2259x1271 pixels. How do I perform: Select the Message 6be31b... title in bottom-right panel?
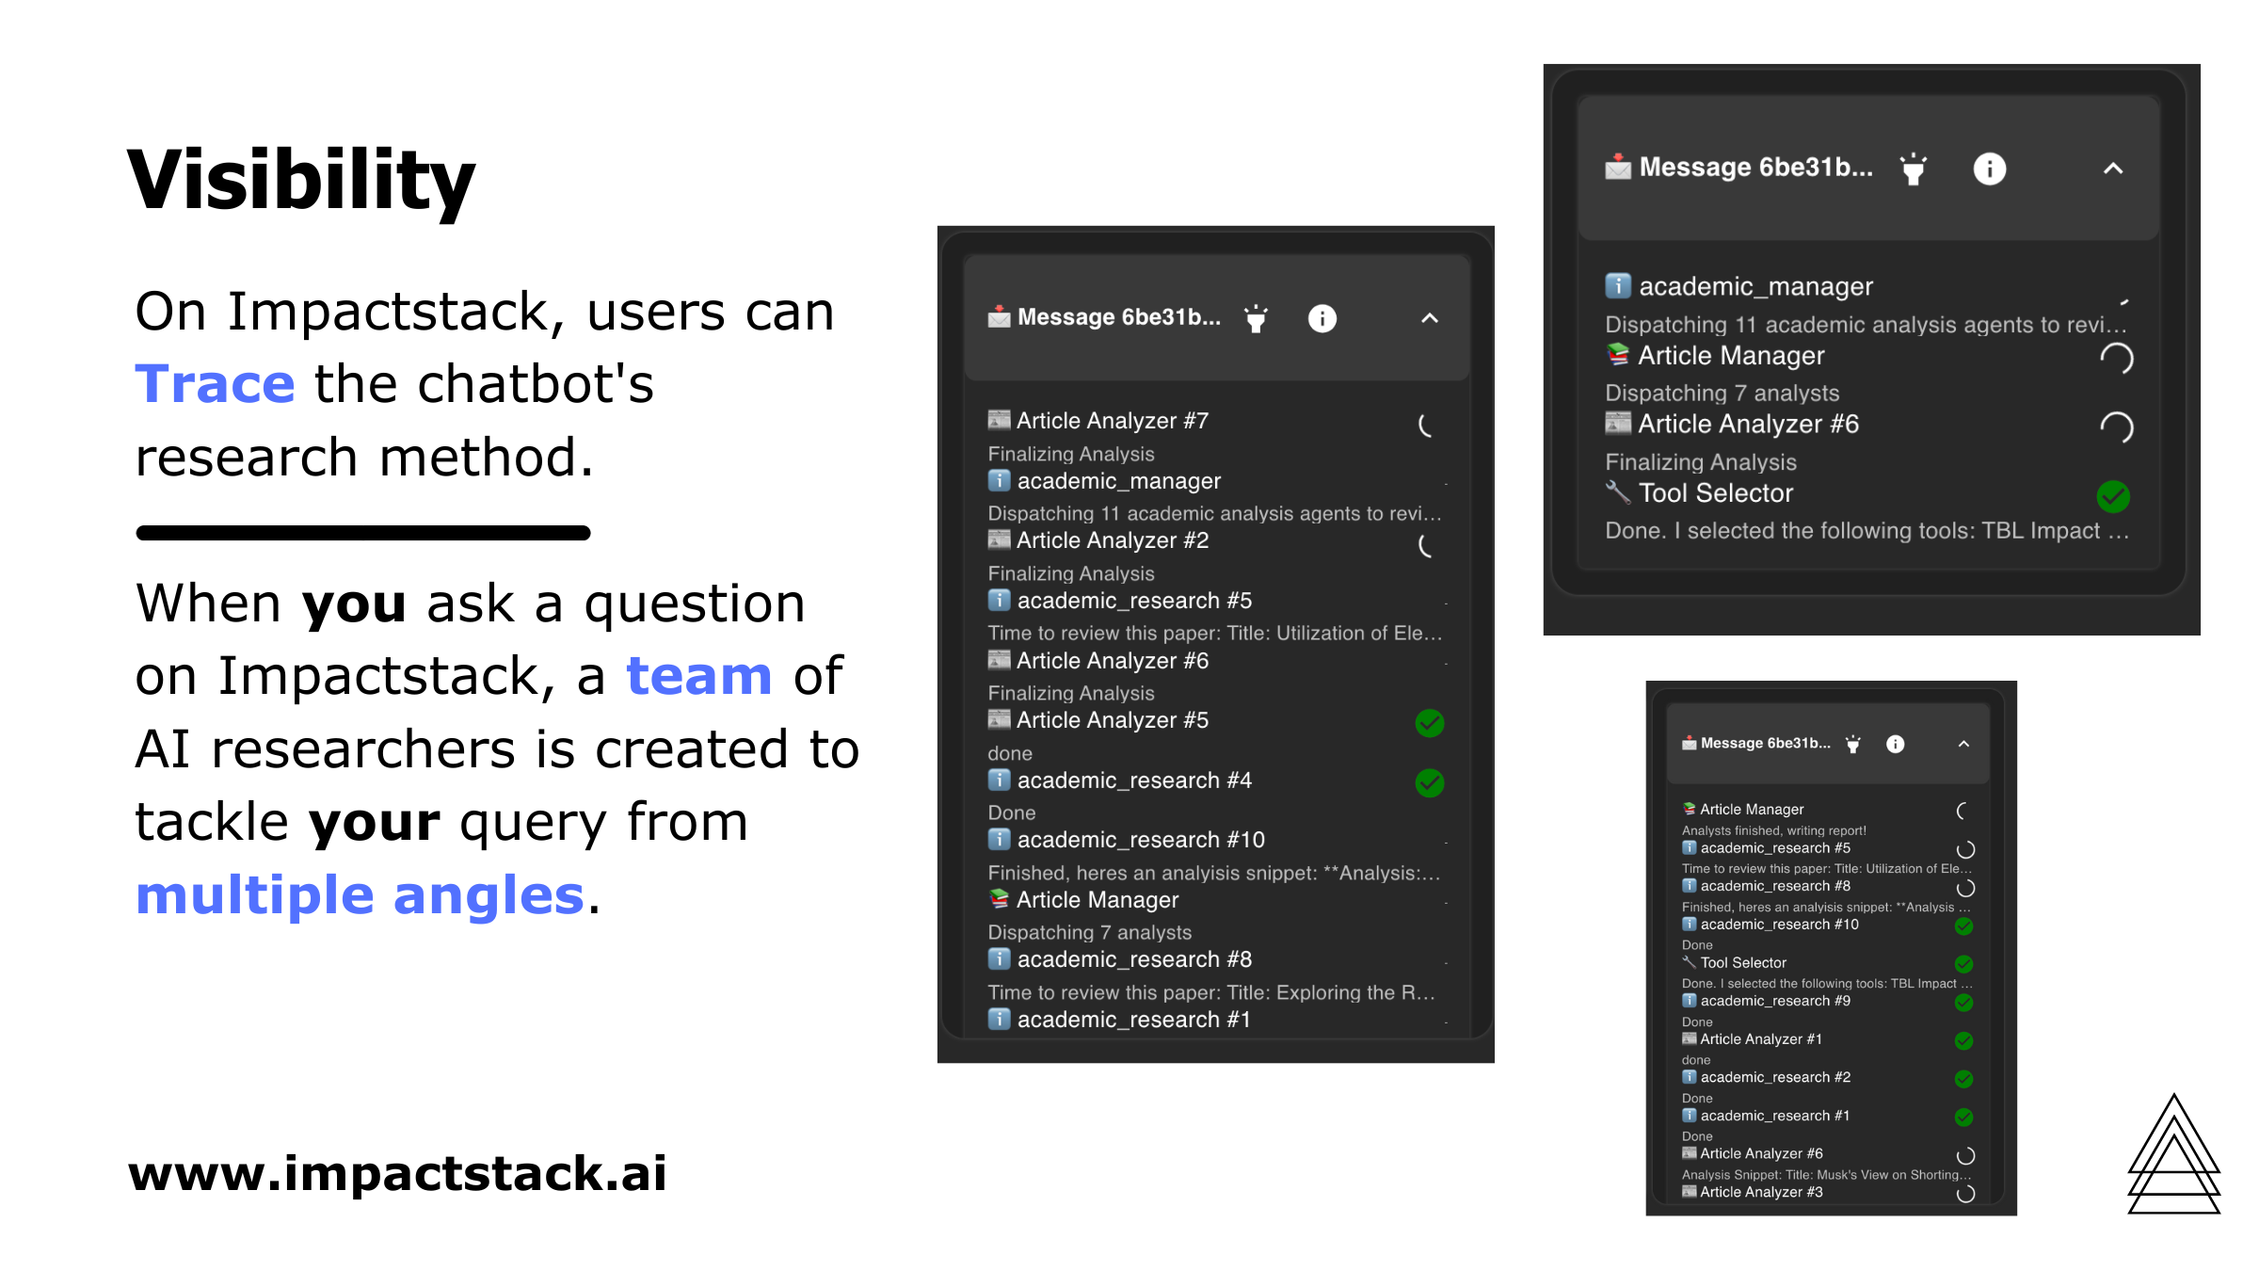(x=1766, y=743)
